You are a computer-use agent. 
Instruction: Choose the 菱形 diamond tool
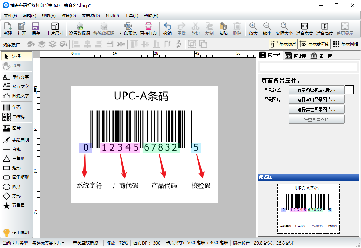click(17, 196)
